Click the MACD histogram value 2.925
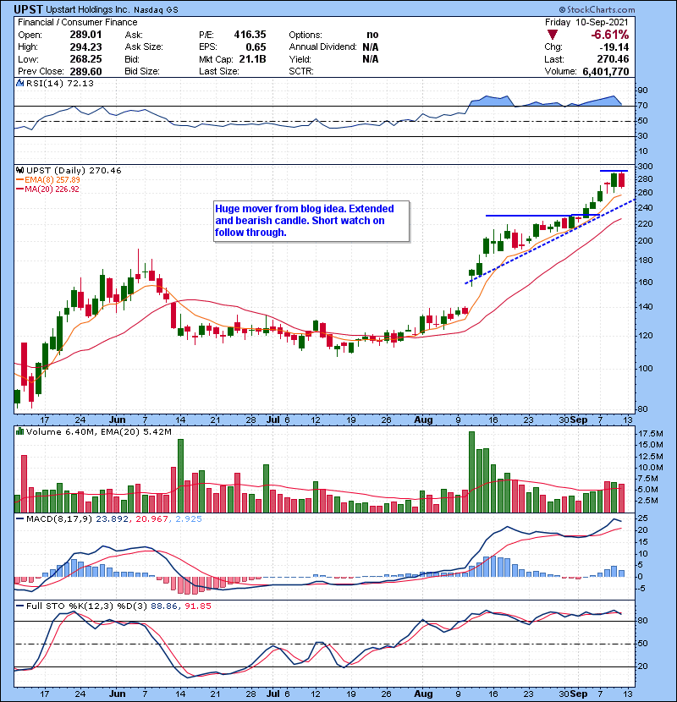The height and width of the screenshot is (702, 677). 189,518
